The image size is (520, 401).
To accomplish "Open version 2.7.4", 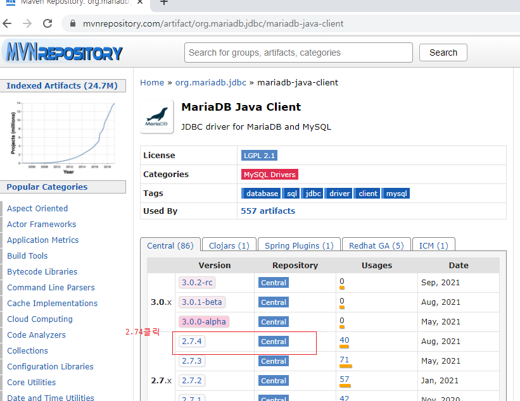I will click(x=192, y=341).
